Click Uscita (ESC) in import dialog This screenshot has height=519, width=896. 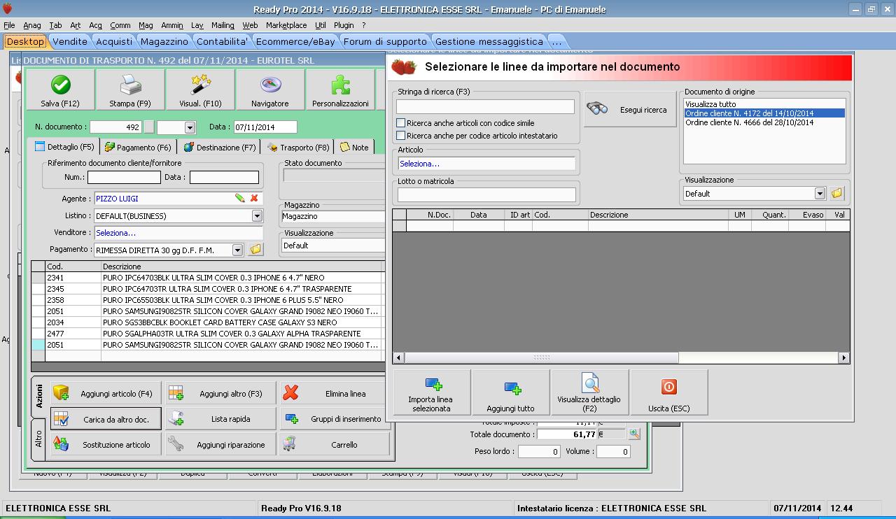point(669,393)
